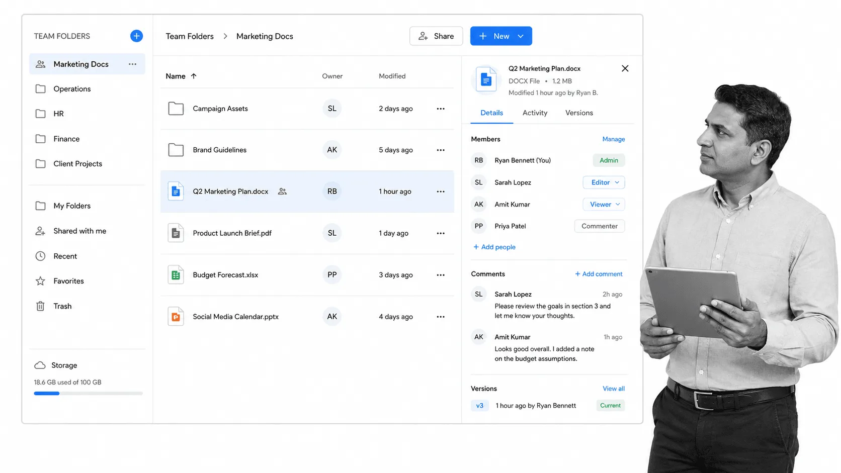Viewport: 841px width, 473px height.
Task: Sort files by the Name column header
Action: 181,76
